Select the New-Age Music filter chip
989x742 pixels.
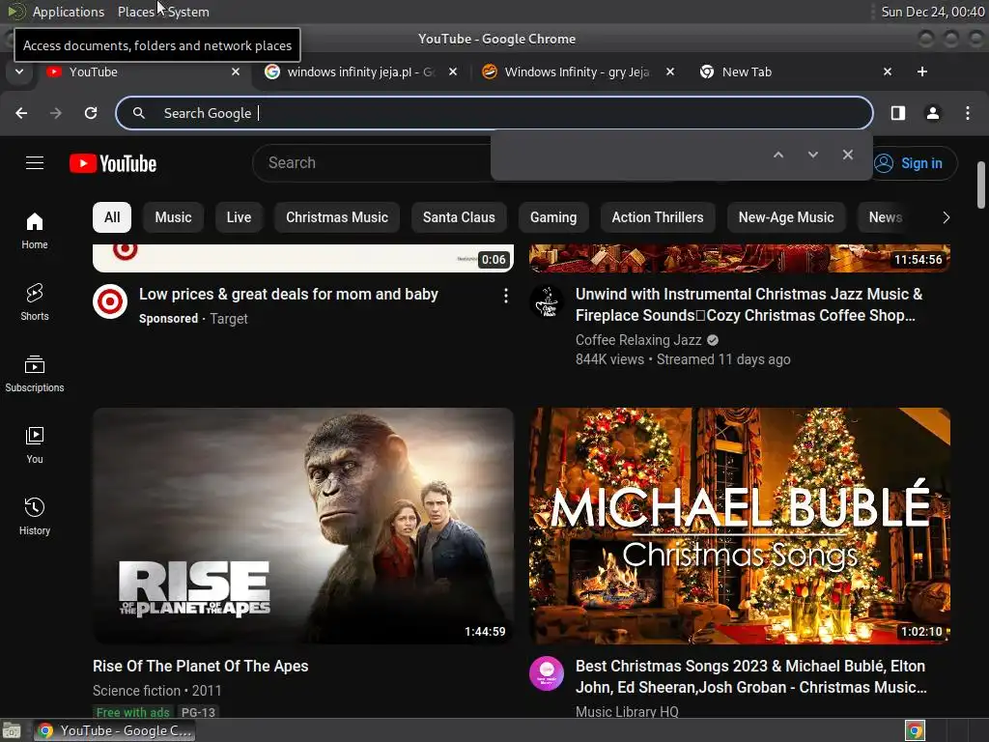[786, 217]
